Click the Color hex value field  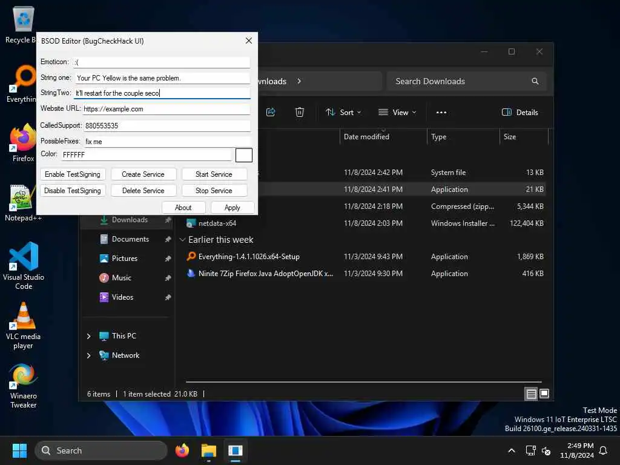[147, 154]
